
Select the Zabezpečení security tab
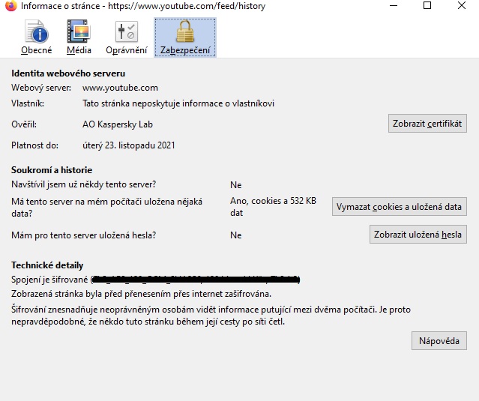(185, 37)
